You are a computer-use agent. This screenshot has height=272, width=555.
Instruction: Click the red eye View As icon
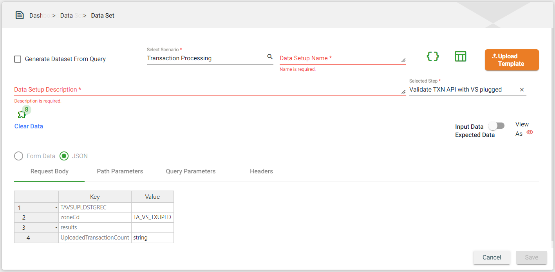[530, 132]
